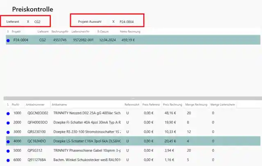
Task: Select quantity 12 in row 3000
Action: [x=189, y=132]
